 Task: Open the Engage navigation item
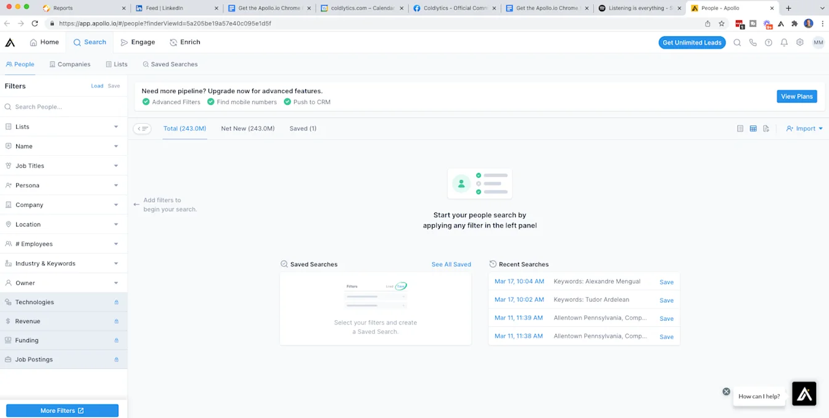click(x=138, y=42)
